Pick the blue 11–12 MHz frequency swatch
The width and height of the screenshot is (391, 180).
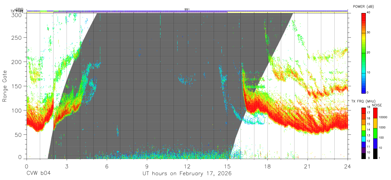pos(363,144)
